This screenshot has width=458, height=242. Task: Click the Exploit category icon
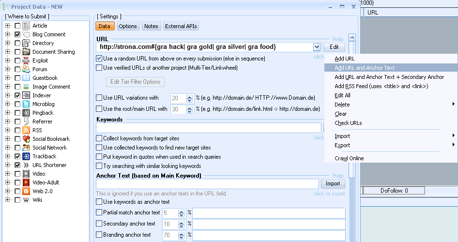26,60
